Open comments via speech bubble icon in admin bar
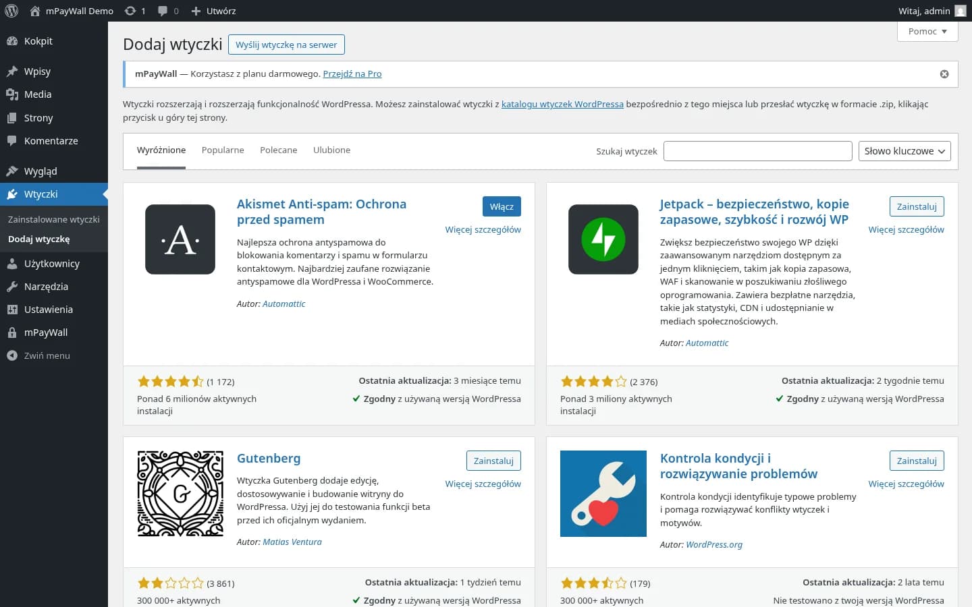 161,10
